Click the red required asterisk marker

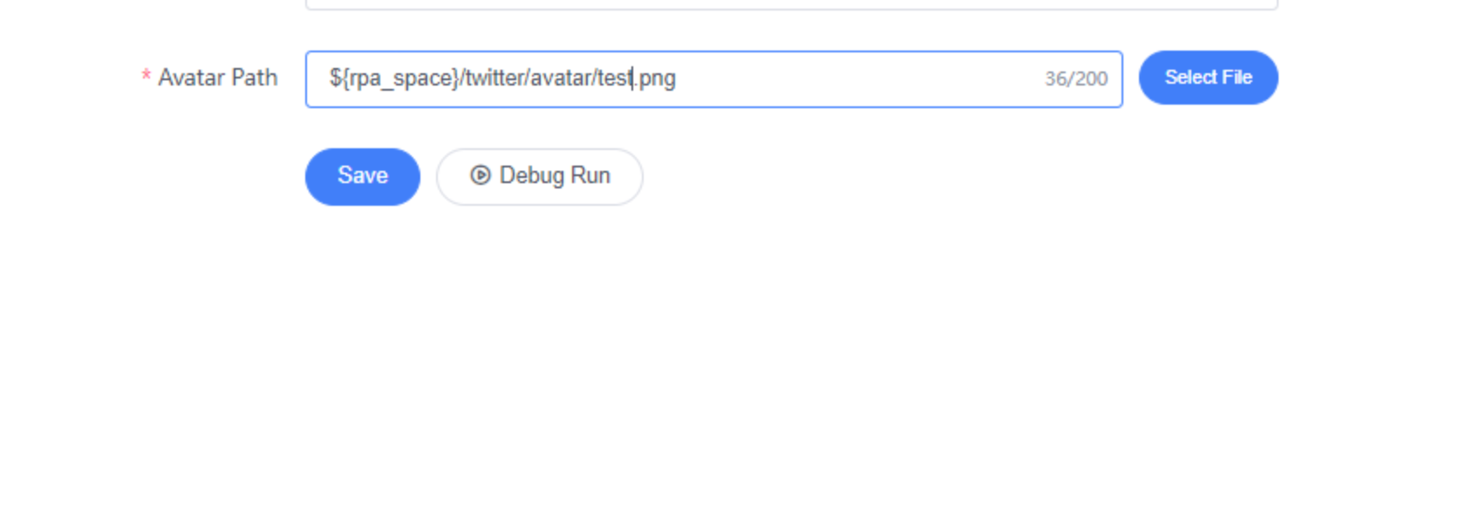[146, 76]
